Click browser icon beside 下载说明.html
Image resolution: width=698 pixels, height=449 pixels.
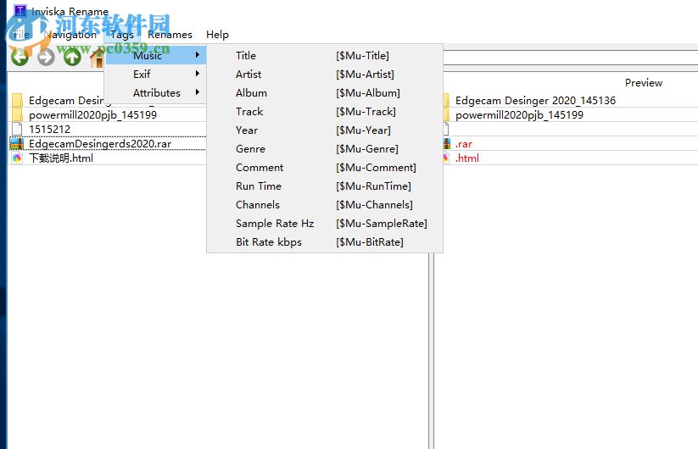(17, 158)
